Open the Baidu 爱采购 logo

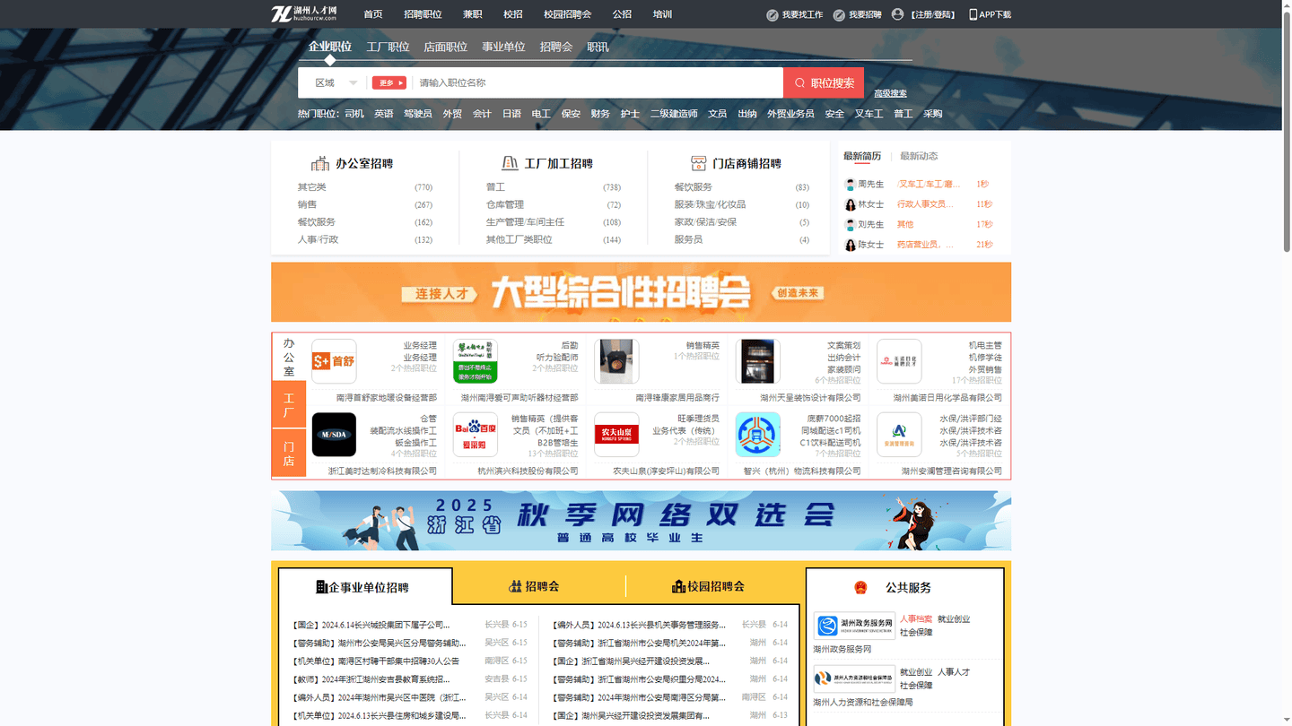coord(476,435)
